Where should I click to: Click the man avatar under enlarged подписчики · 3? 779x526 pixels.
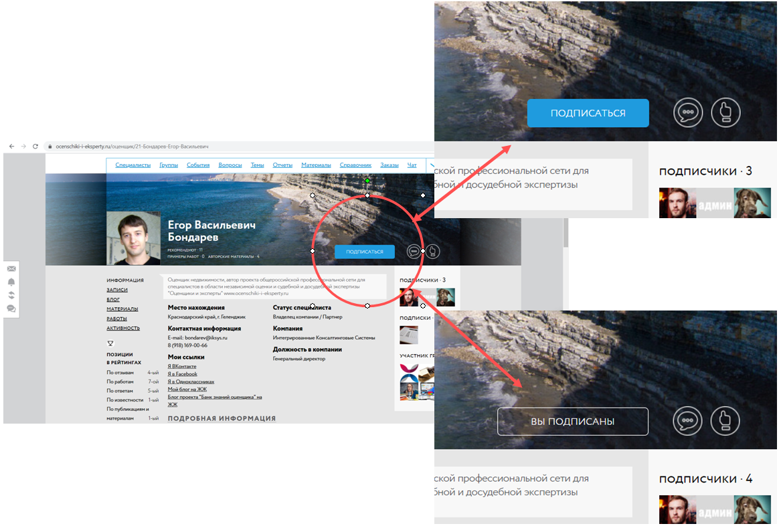point(677,203)
